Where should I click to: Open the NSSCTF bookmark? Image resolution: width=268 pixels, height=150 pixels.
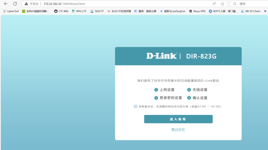(x=97, y=11)
